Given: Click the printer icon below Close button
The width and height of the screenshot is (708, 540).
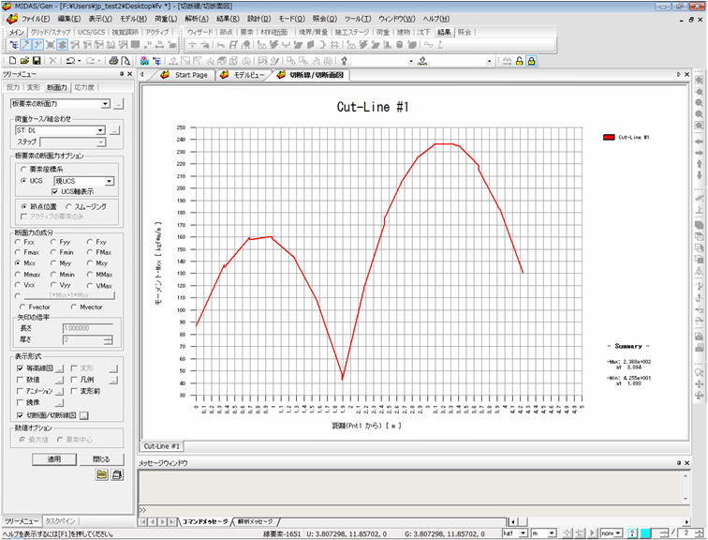Looking at the screenshot, I should click(117, 474).
